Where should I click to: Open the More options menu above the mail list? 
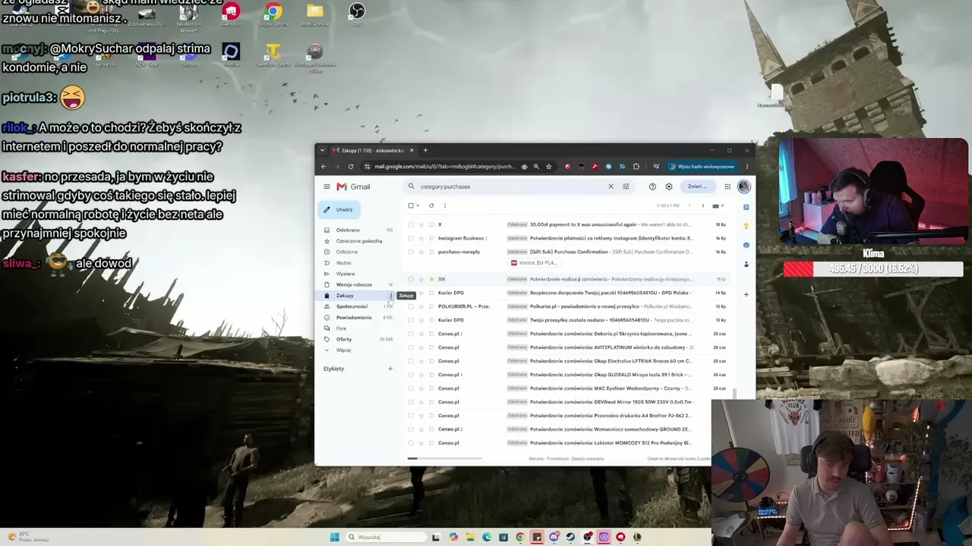point(445,206)
